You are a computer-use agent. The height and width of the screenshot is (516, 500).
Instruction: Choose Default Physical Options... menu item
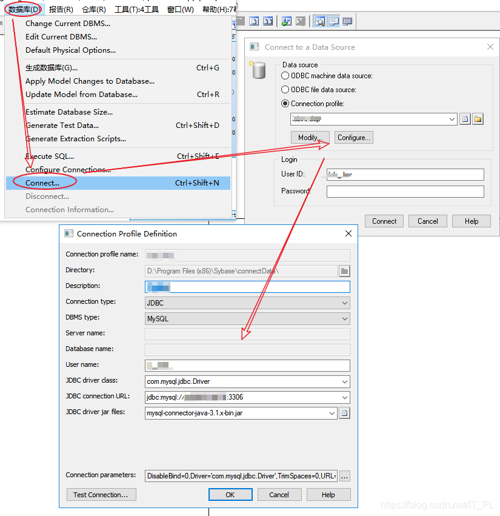[x=118, y=50]
